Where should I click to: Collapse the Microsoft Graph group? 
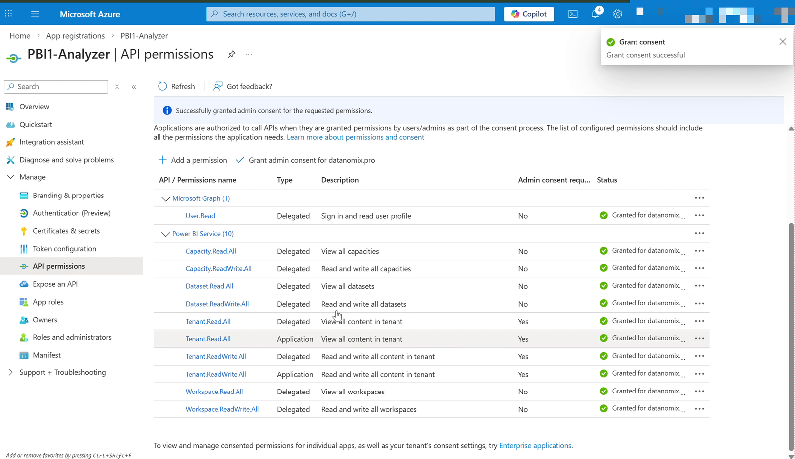(x=165, y=198)
